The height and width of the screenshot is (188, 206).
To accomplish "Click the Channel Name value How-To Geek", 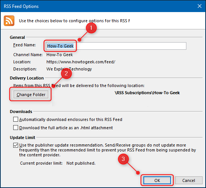I will pos(60,55).
